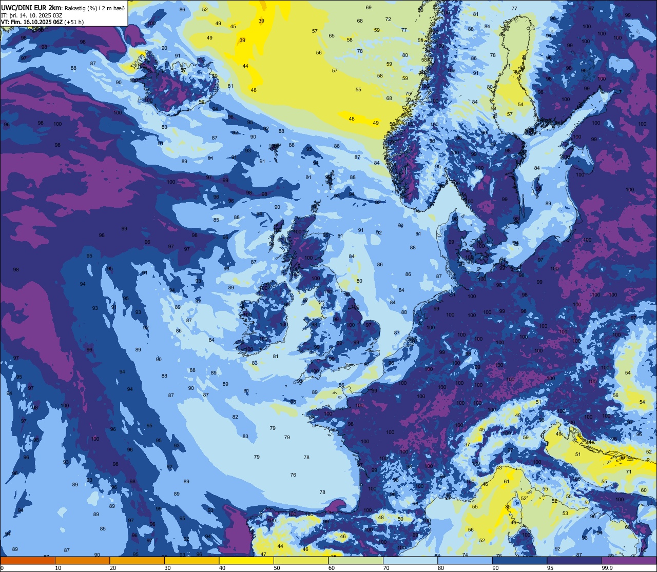Select the 70–80 percent pale blue legend swatch

tap(410, 560)
